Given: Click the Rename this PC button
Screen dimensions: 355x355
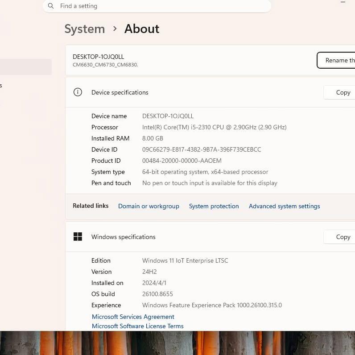Looking at the screenshot, I should pos(336,60).
